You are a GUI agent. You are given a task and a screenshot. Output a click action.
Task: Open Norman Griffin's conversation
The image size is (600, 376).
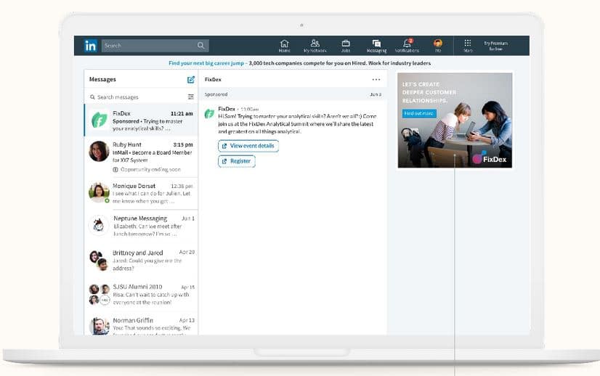click(141, 325)
